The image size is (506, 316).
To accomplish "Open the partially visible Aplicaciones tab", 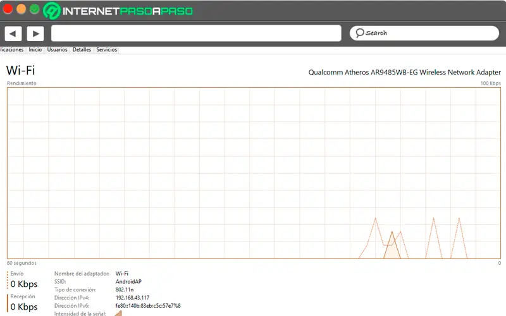I will click(x=12, y=50).
